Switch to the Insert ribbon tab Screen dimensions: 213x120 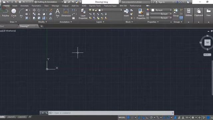tap(15, 6)
